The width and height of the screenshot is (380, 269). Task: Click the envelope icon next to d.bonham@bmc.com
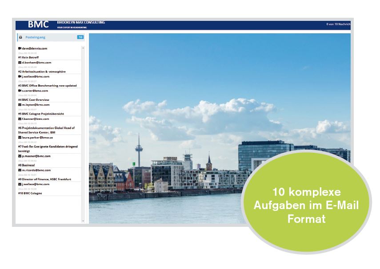pos(20,63)
